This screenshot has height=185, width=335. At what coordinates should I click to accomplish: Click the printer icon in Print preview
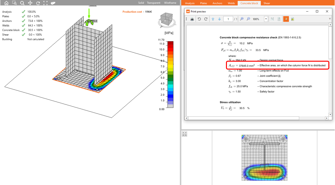pos(192,19)
